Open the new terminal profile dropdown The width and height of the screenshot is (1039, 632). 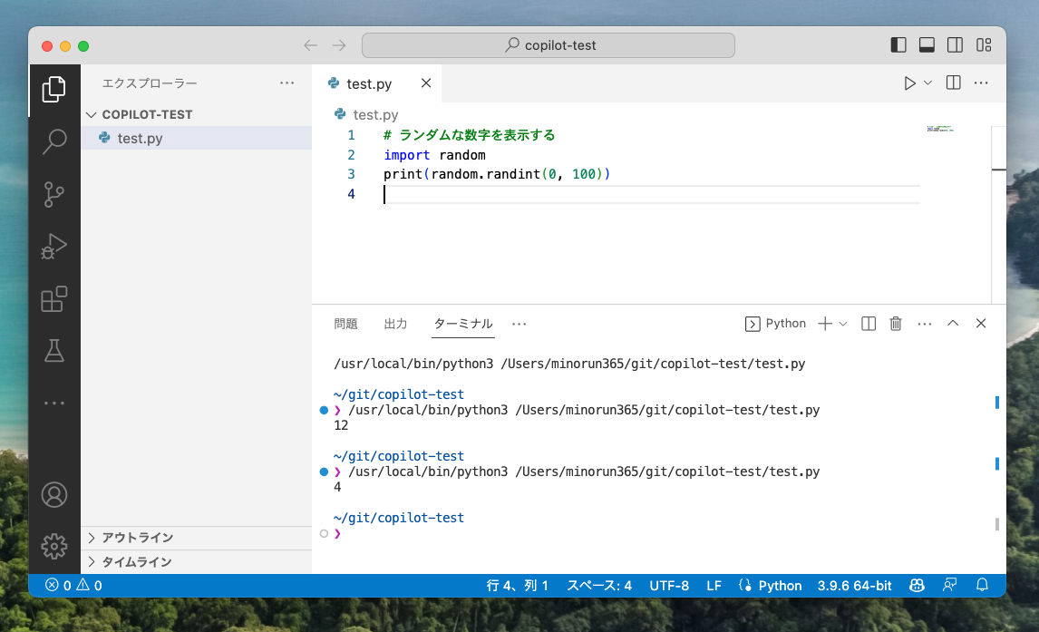842,323
